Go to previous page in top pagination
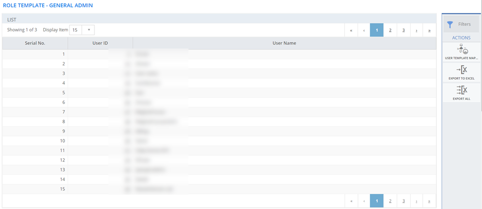482x209 pixels. 364,30
